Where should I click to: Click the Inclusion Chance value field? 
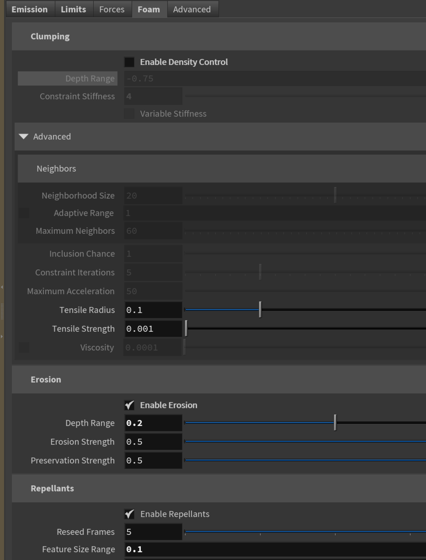coord(153,254)
